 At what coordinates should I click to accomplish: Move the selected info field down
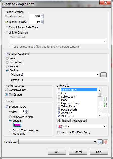105,105
